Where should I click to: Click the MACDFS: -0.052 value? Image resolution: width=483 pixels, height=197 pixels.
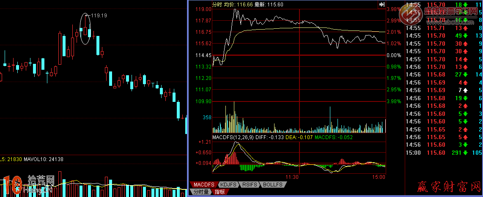[x=334, y=137]
